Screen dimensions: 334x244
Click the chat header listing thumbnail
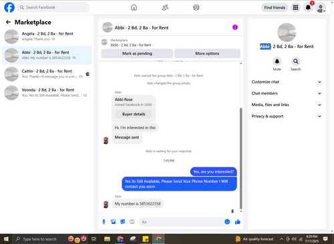pyautogui.click(x=107, y=27)
